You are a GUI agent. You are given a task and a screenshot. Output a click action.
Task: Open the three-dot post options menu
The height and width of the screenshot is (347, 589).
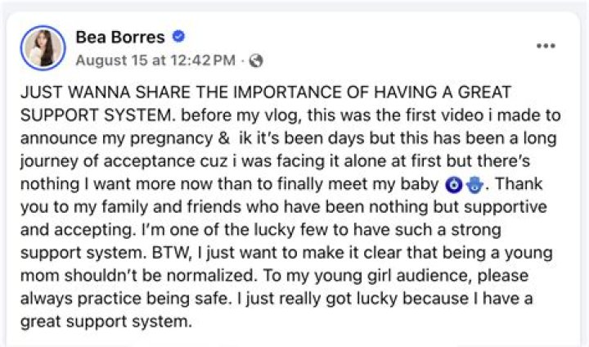(x=545, y=47)
